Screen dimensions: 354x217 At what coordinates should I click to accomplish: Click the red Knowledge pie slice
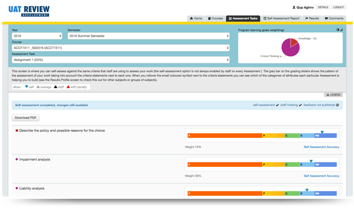tap(293, 42)
